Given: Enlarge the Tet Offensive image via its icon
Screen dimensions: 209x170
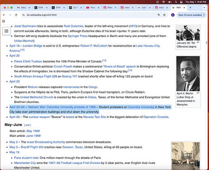Looking at the screenshot, I should pos(198,42).
